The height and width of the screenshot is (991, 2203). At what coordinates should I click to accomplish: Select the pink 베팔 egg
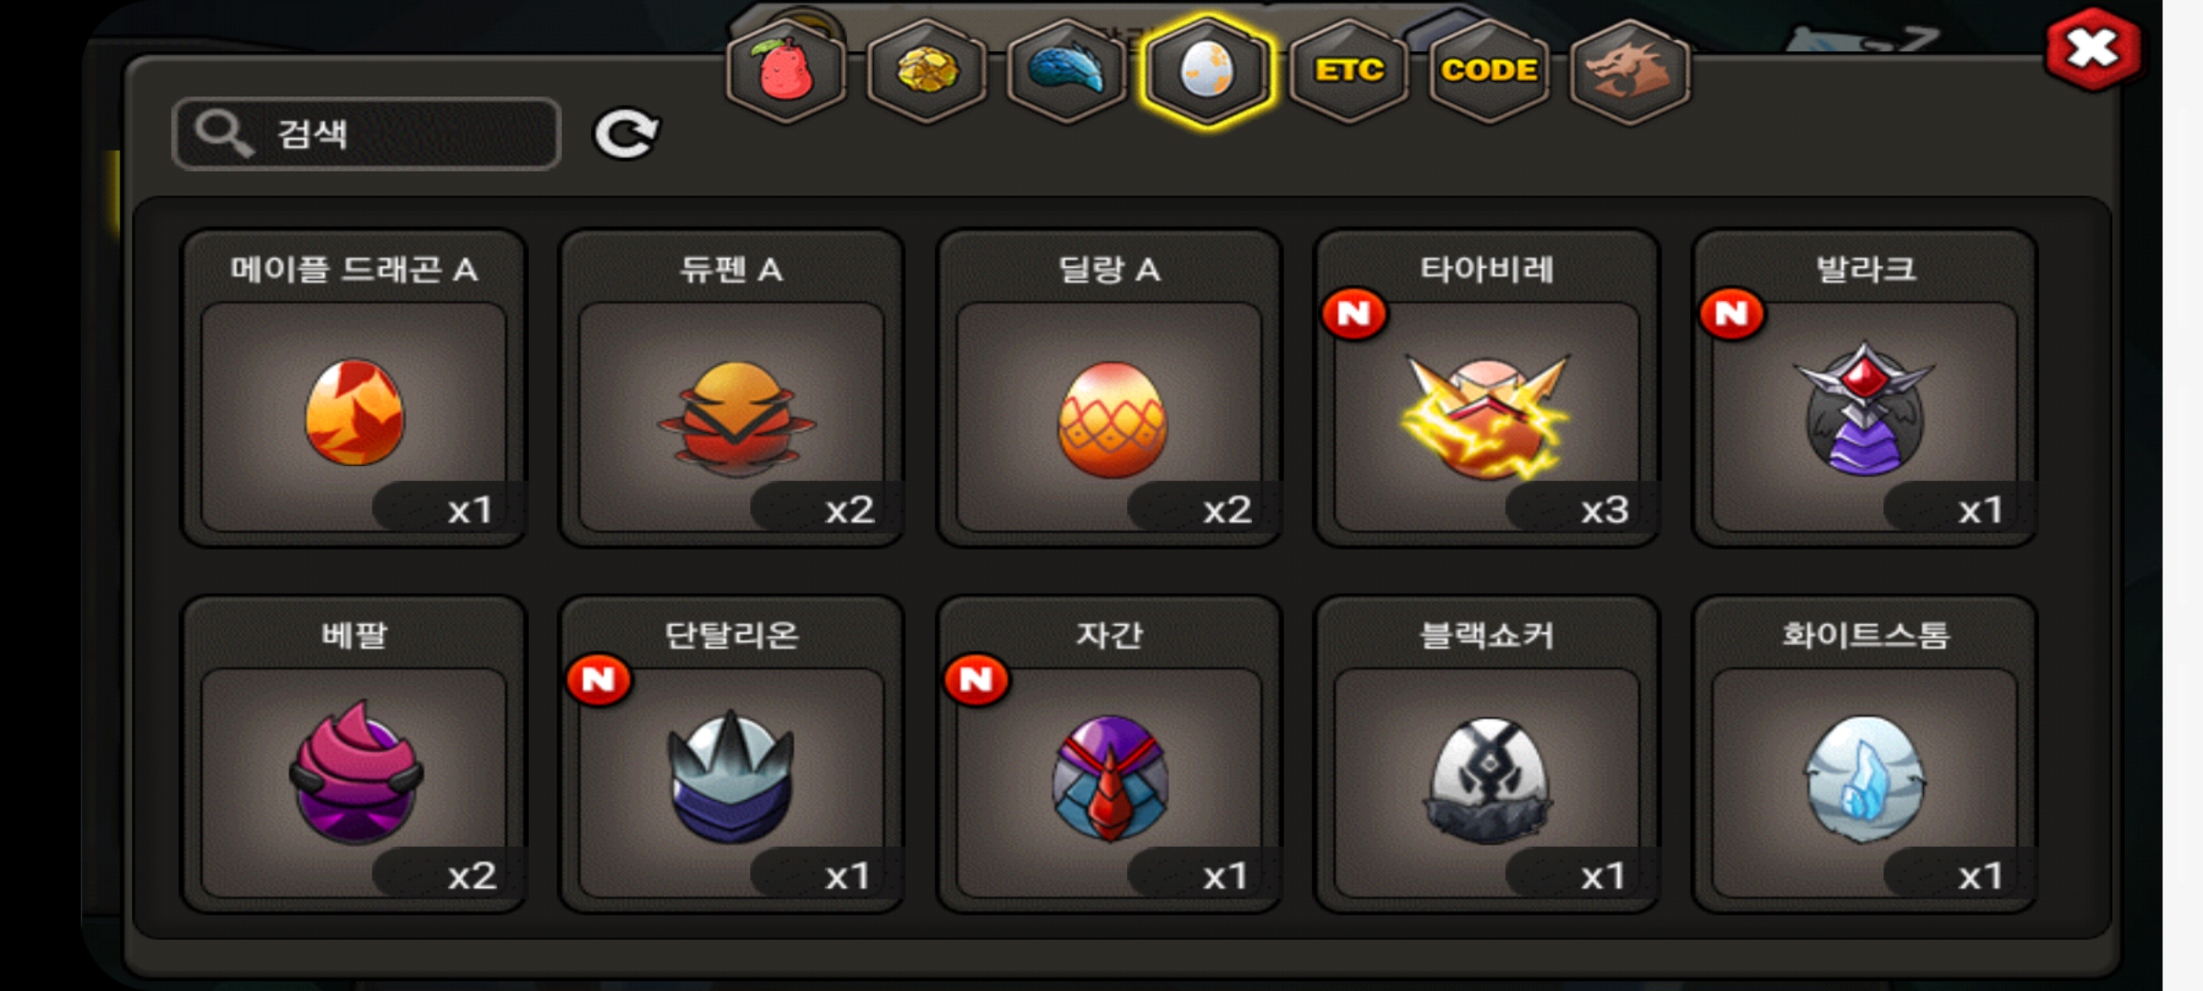pyautogui.click(x=354, y=754)
